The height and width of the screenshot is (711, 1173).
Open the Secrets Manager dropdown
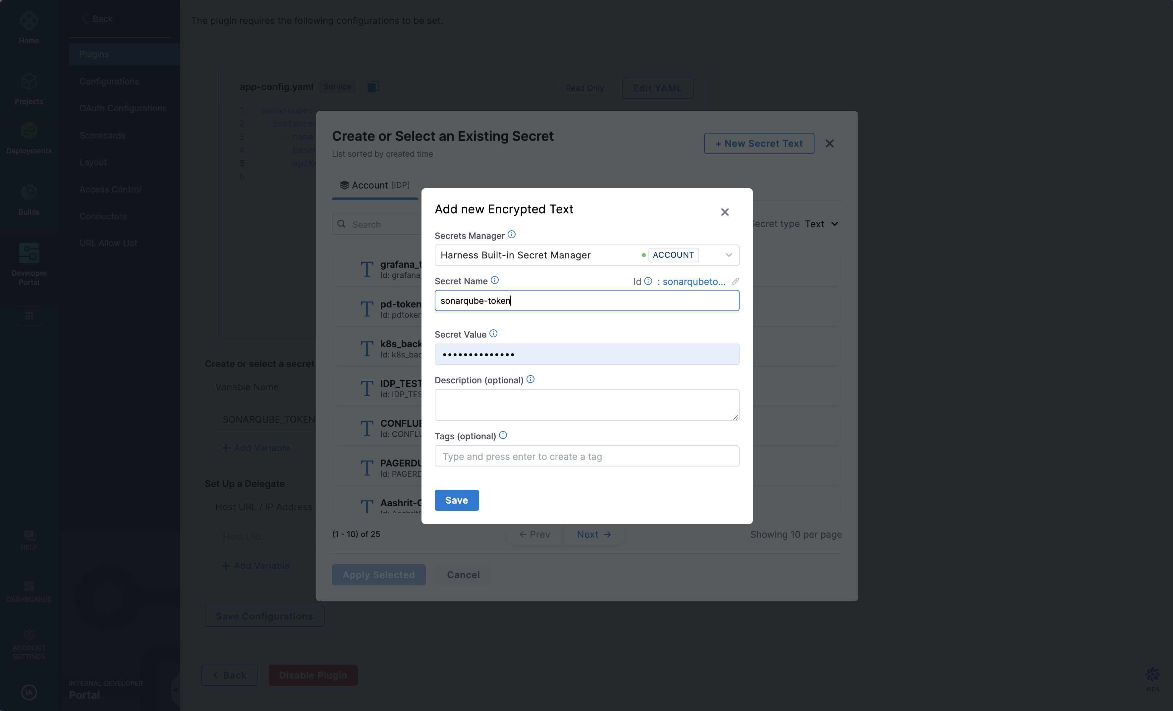pyautogui.click(x=728, y=255)
